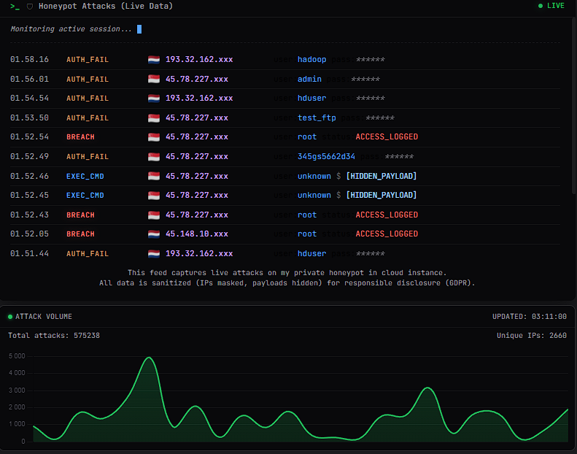This screenshot has width=577, height=454.
Task: Click the highest peak on attack volume chart
Action: [x=149, y=358]
